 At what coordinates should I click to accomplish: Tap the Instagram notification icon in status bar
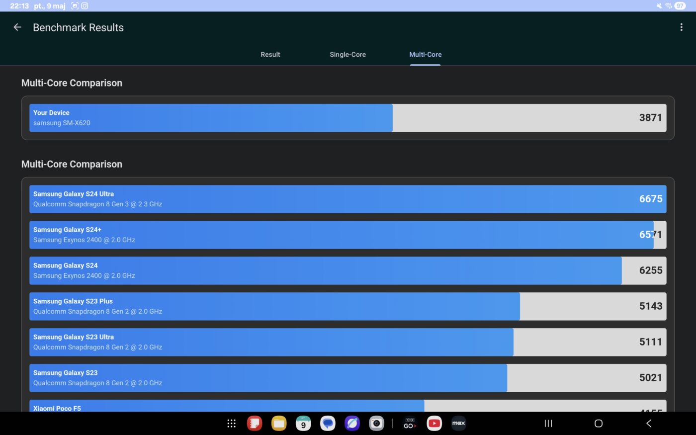[85, 6]
